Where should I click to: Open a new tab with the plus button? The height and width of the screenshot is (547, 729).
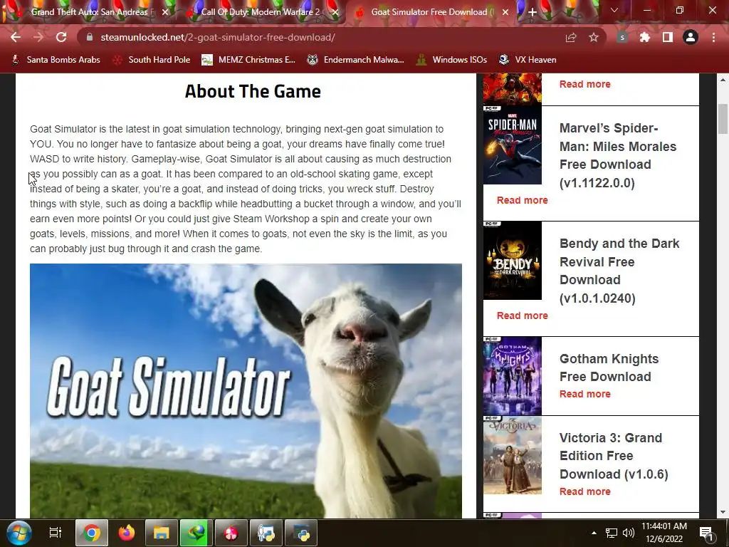(x=533, y=12)
